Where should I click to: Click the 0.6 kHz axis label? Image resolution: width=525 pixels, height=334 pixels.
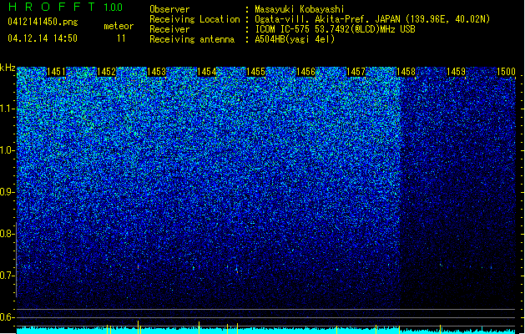click(8, 317)
